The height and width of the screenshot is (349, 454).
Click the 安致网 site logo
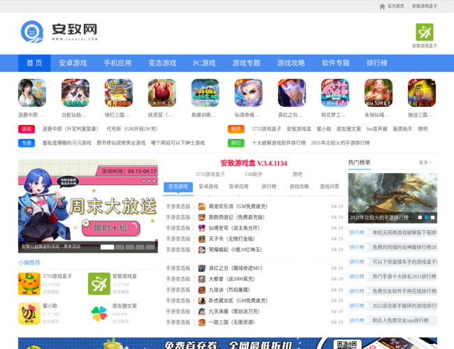point(60,31)
